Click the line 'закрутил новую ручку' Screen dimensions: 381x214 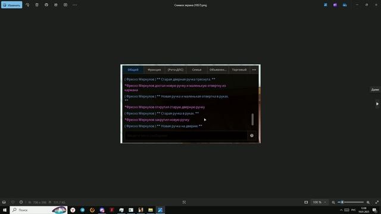tap(157, 119)
